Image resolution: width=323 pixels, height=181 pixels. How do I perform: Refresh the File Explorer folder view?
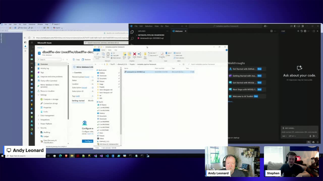point(183,64)
